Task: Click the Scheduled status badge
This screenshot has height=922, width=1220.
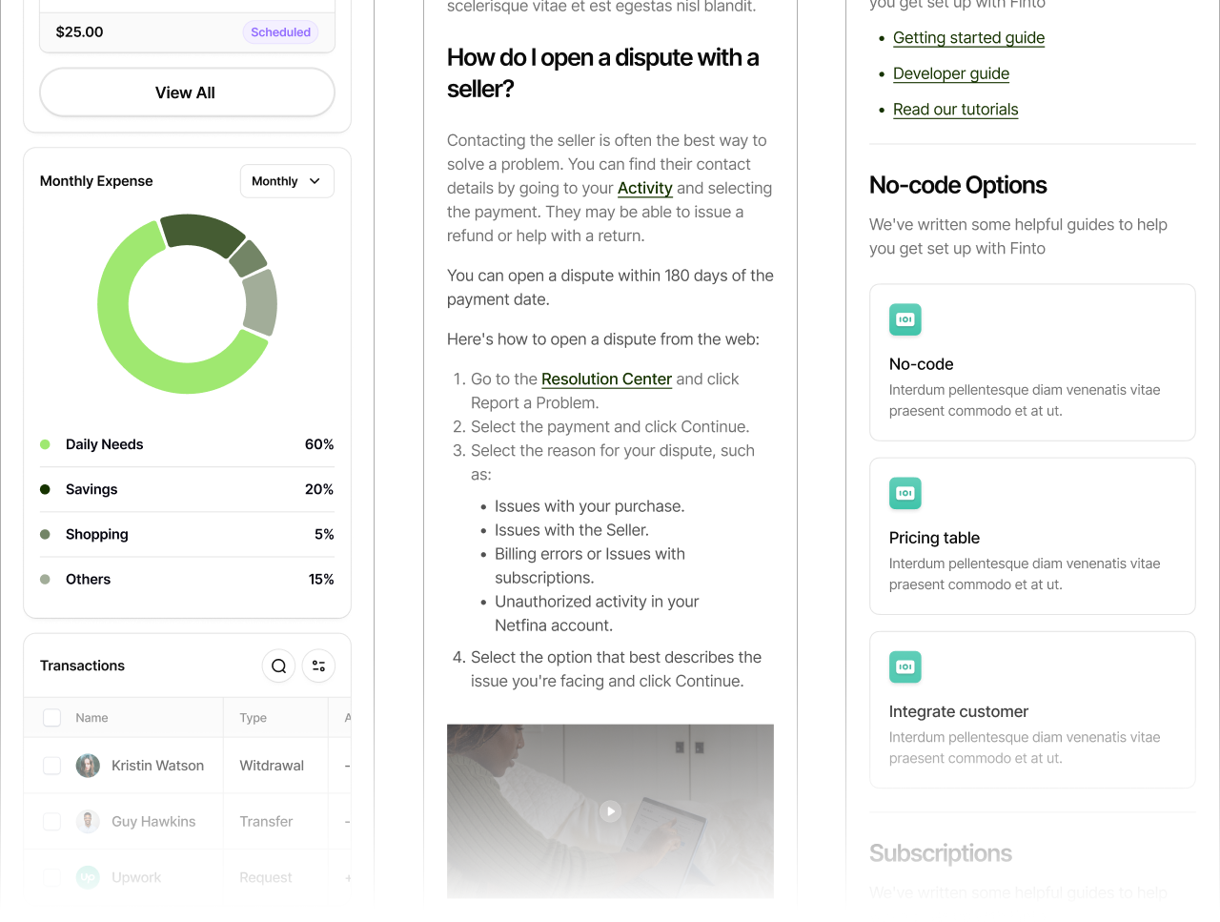Action: click(280, 32)
